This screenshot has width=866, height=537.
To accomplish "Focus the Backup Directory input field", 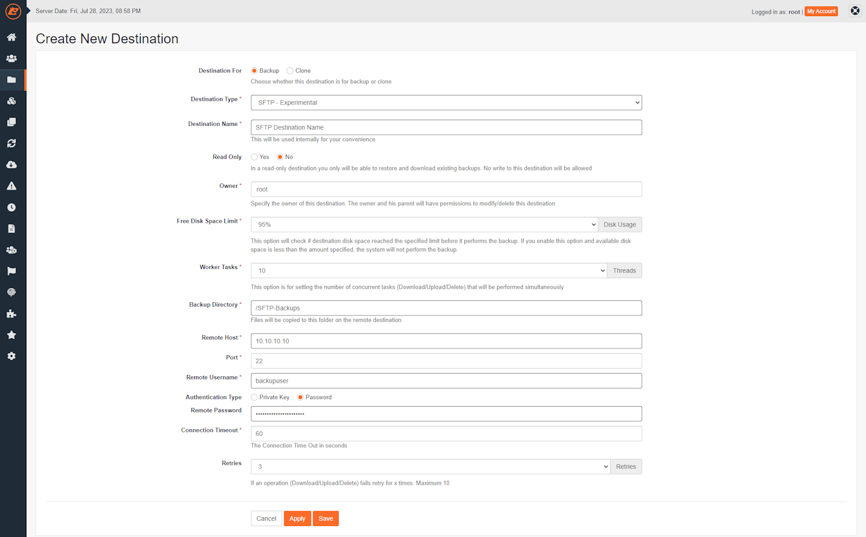I will 446,308.
